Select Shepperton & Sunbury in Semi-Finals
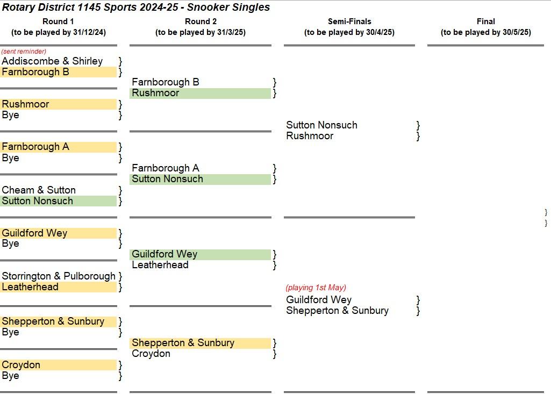The image size is (551, 394). click(338, 311)
